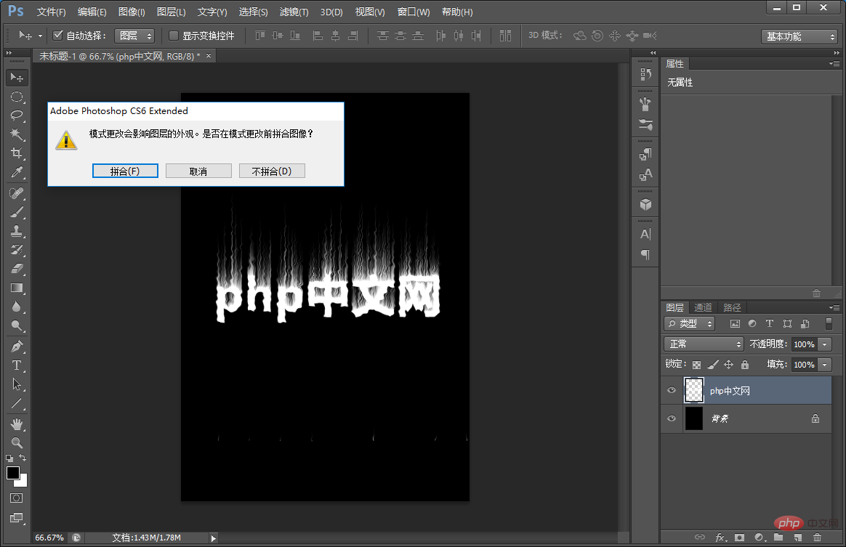Select the Zoom tool
This screenshot has width=846, height=547.
[x=17, y=443]
